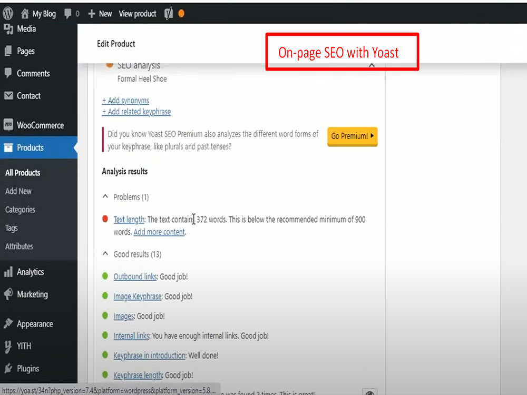Open the Text length link
Image resolution: width=527 pixels, height=395 pixels.
click(129, 219)
